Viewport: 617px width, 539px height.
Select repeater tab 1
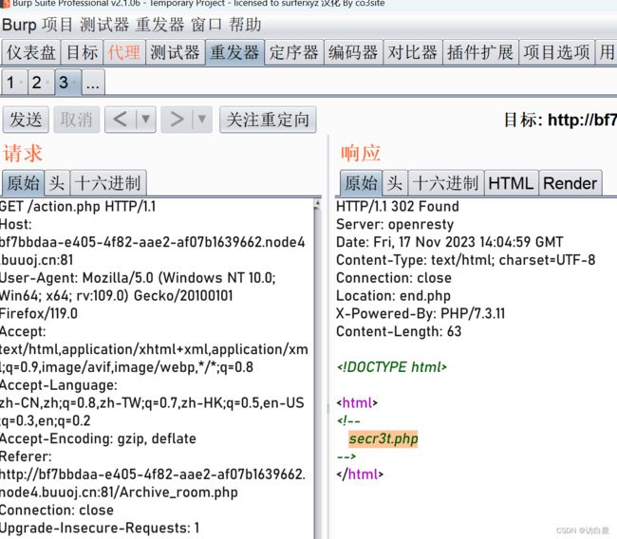click(14, 83)
